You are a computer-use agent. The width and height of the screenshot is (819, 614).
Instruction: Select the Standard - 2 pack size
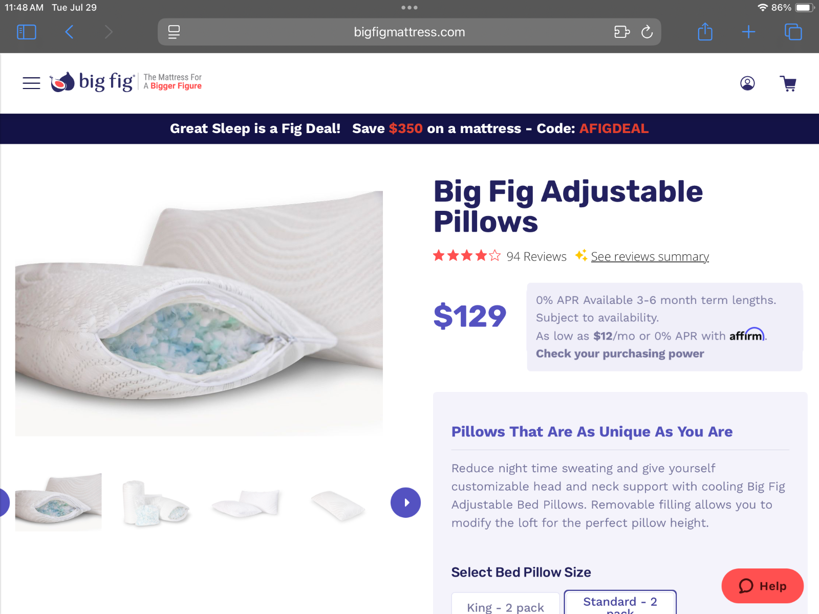(620, 603)
